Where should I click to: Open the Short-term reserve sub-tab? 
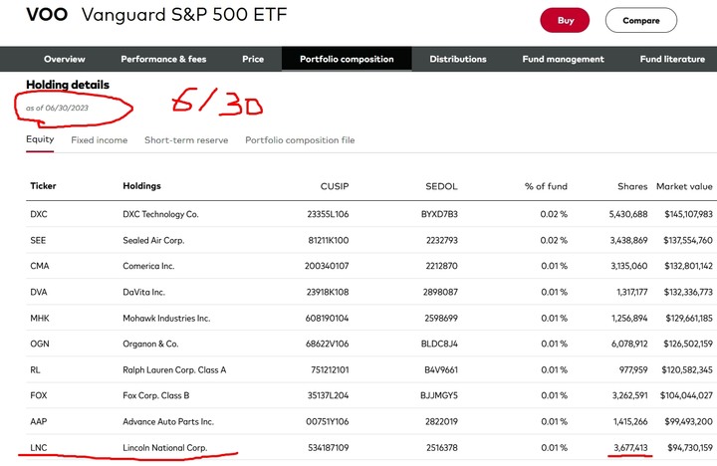point(186,140)
